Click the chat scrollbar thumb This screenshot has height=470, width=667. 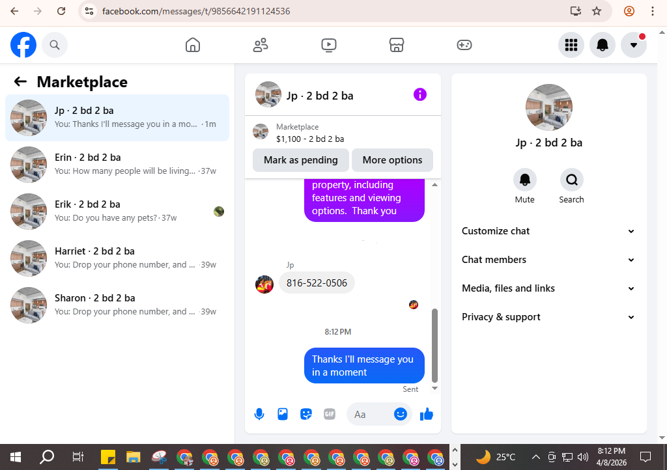click(434, 346)
